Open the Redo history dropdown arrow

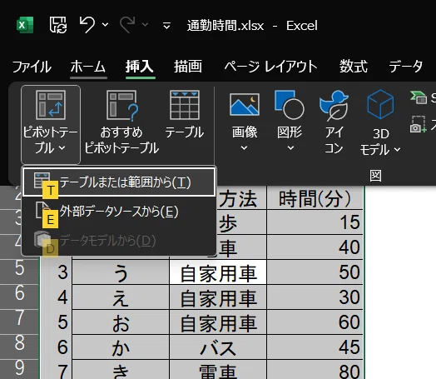click(x=145, y=25)
